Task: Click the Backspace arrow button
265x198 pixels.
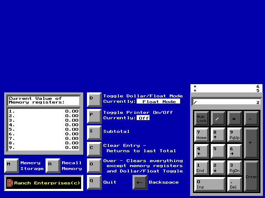Action: tap(140, 182)
